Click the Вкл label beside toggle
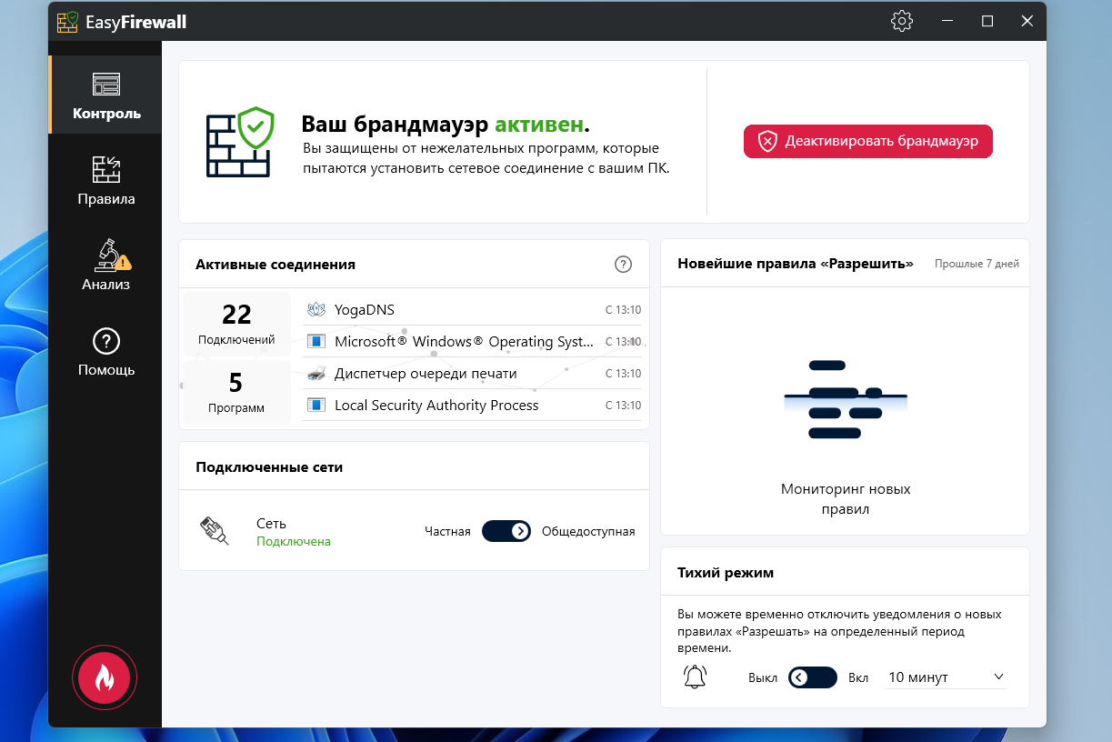Image resolution: width=1112 pixels, height=742 pixels. click(x=858, y=678)
